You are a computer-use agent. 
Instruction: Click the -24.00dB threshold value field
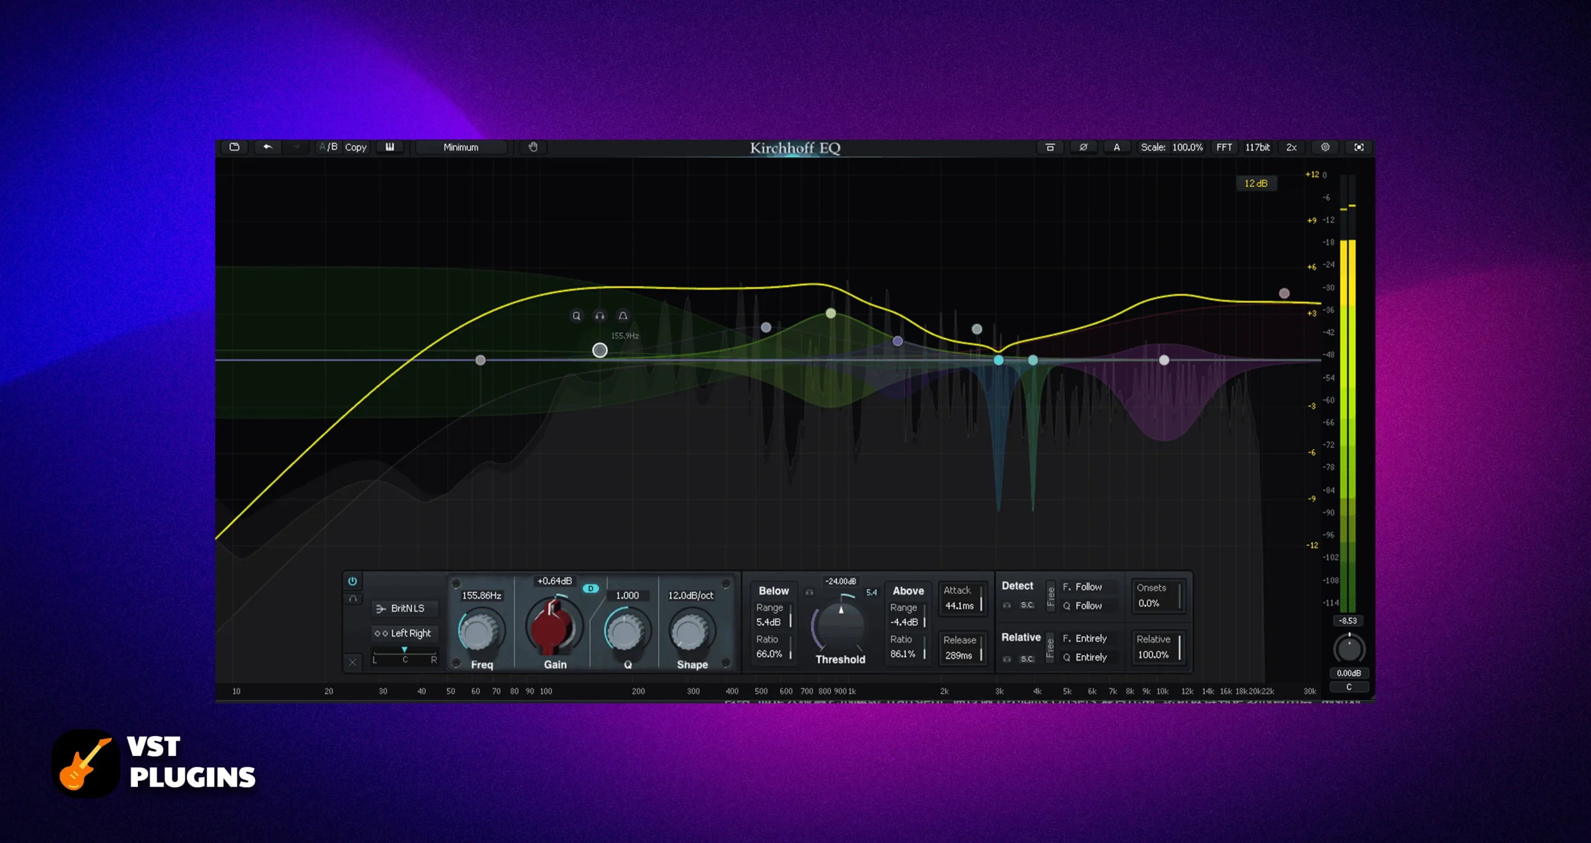click(x=840, y=581)
